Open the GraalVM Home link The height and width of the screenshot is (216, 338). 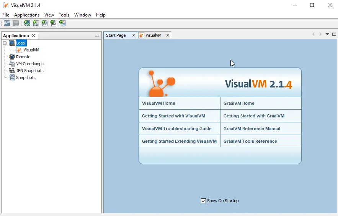[x=239, y=103]
